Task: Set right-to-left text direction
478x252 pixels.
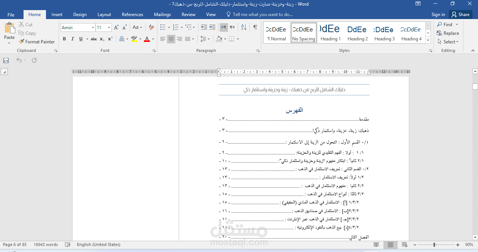Action: point(232,27)
